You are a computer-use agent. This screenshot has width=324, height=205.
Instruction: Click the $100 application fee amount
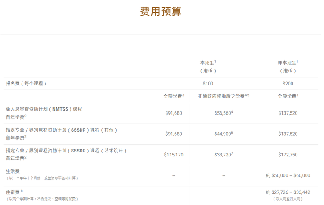click(208, 84)
